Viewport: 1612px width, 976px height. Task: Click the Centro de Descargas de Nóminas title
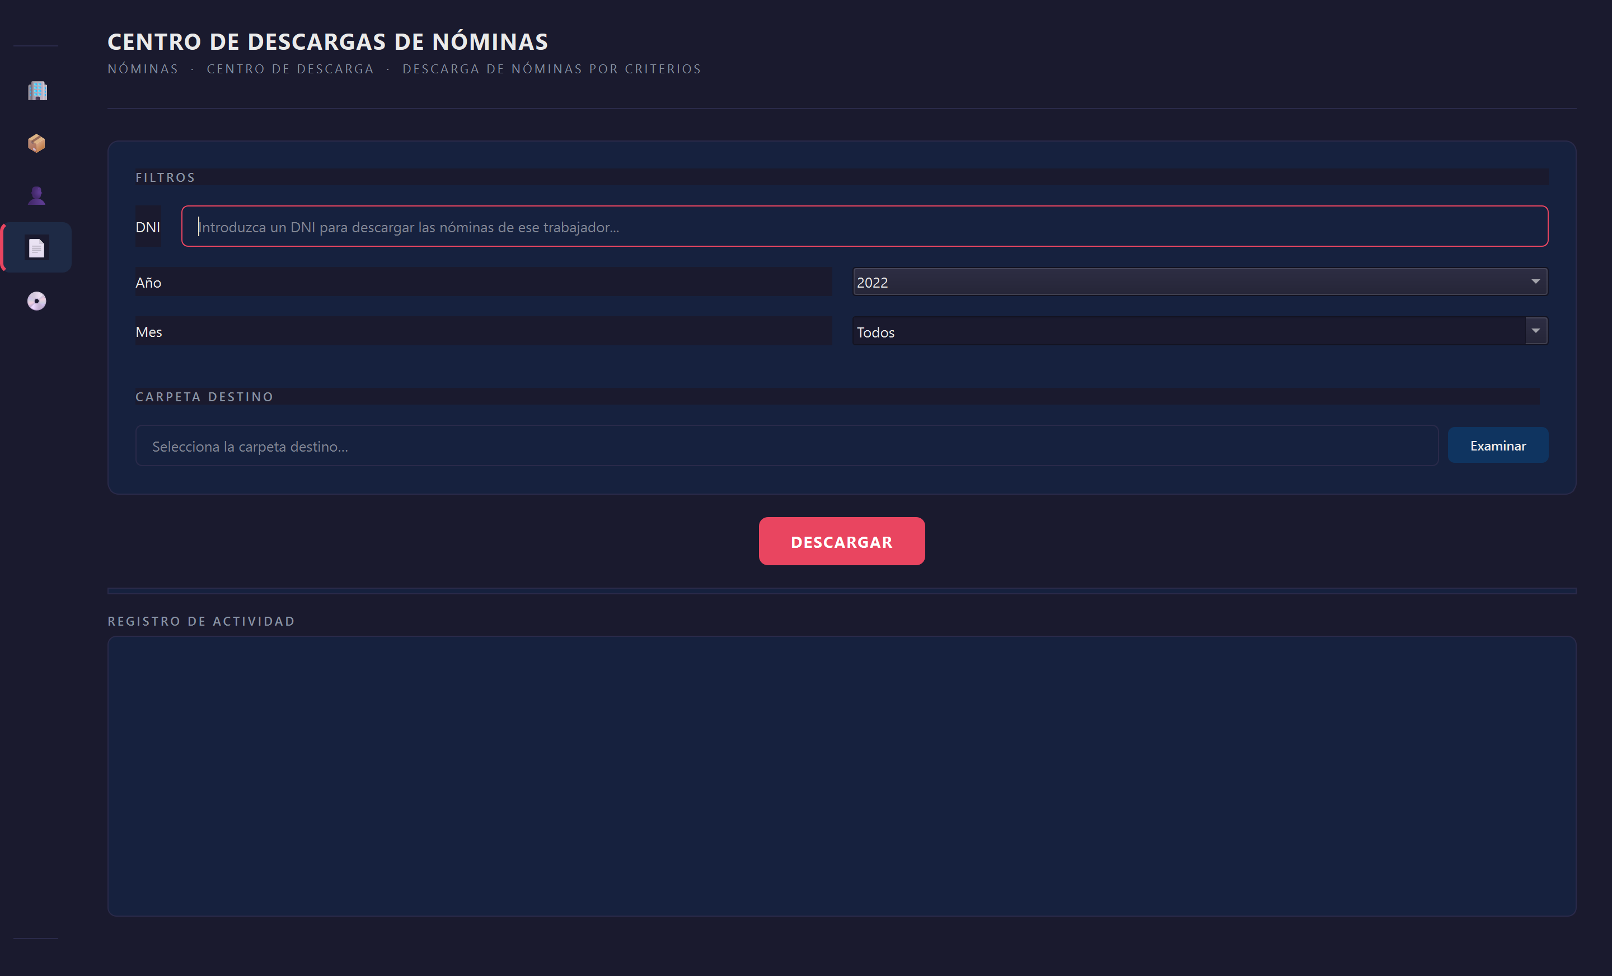tap(328, 41)
